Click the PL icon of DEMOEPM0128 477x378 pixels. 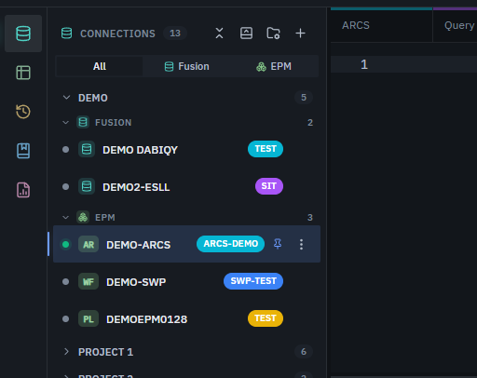89,318
